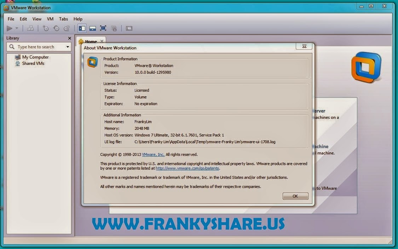Open the Tabs menu
398x249 pixels.
pyautogui.click(x=63, y=19)
